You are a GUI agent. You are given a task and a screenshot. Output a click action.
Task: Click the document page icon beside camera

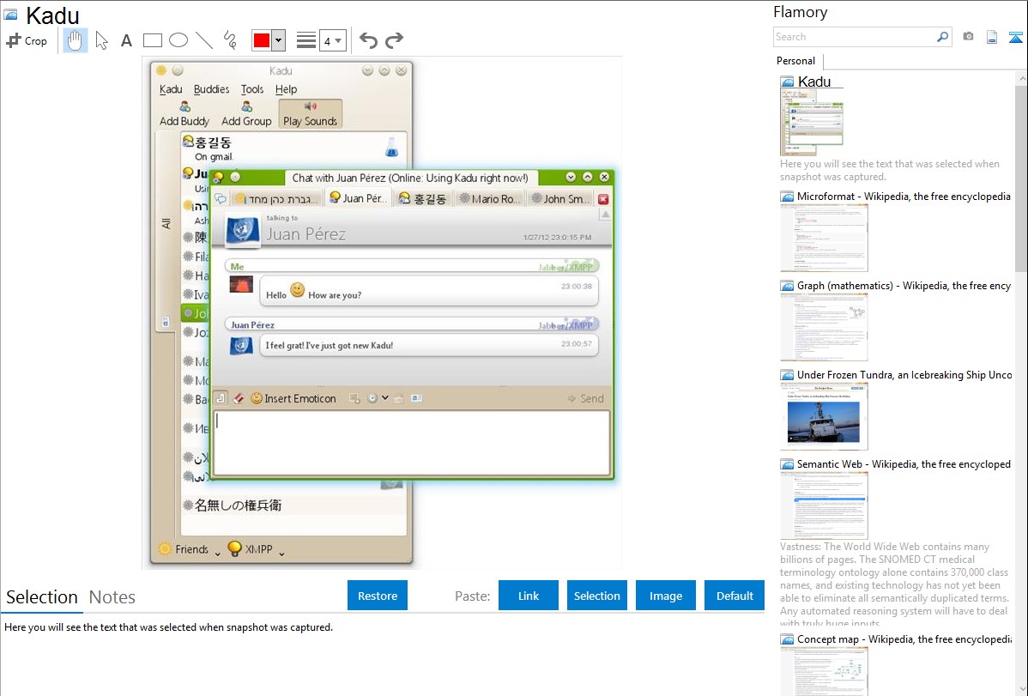[x=992, y=37]
